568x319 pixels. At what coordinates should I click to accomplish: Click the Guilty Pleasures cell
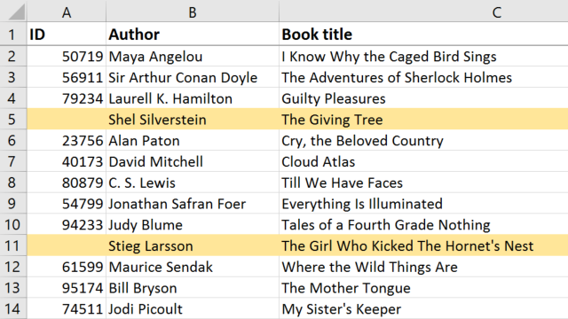point(424,98)
